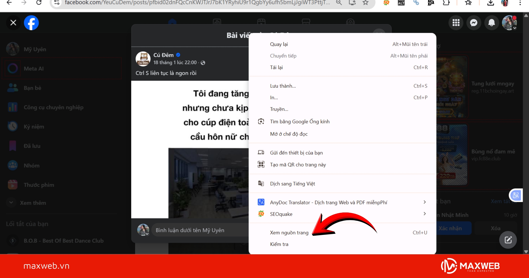Screen dimensions: 529x278
Task: Select Kiểm tra in context menu
Action: coord(279,244)
